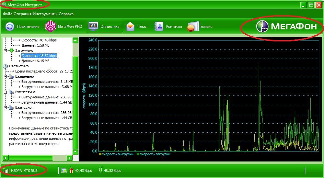
Task: Click the red upload arrow in status bar
Action: pos(71,170)
